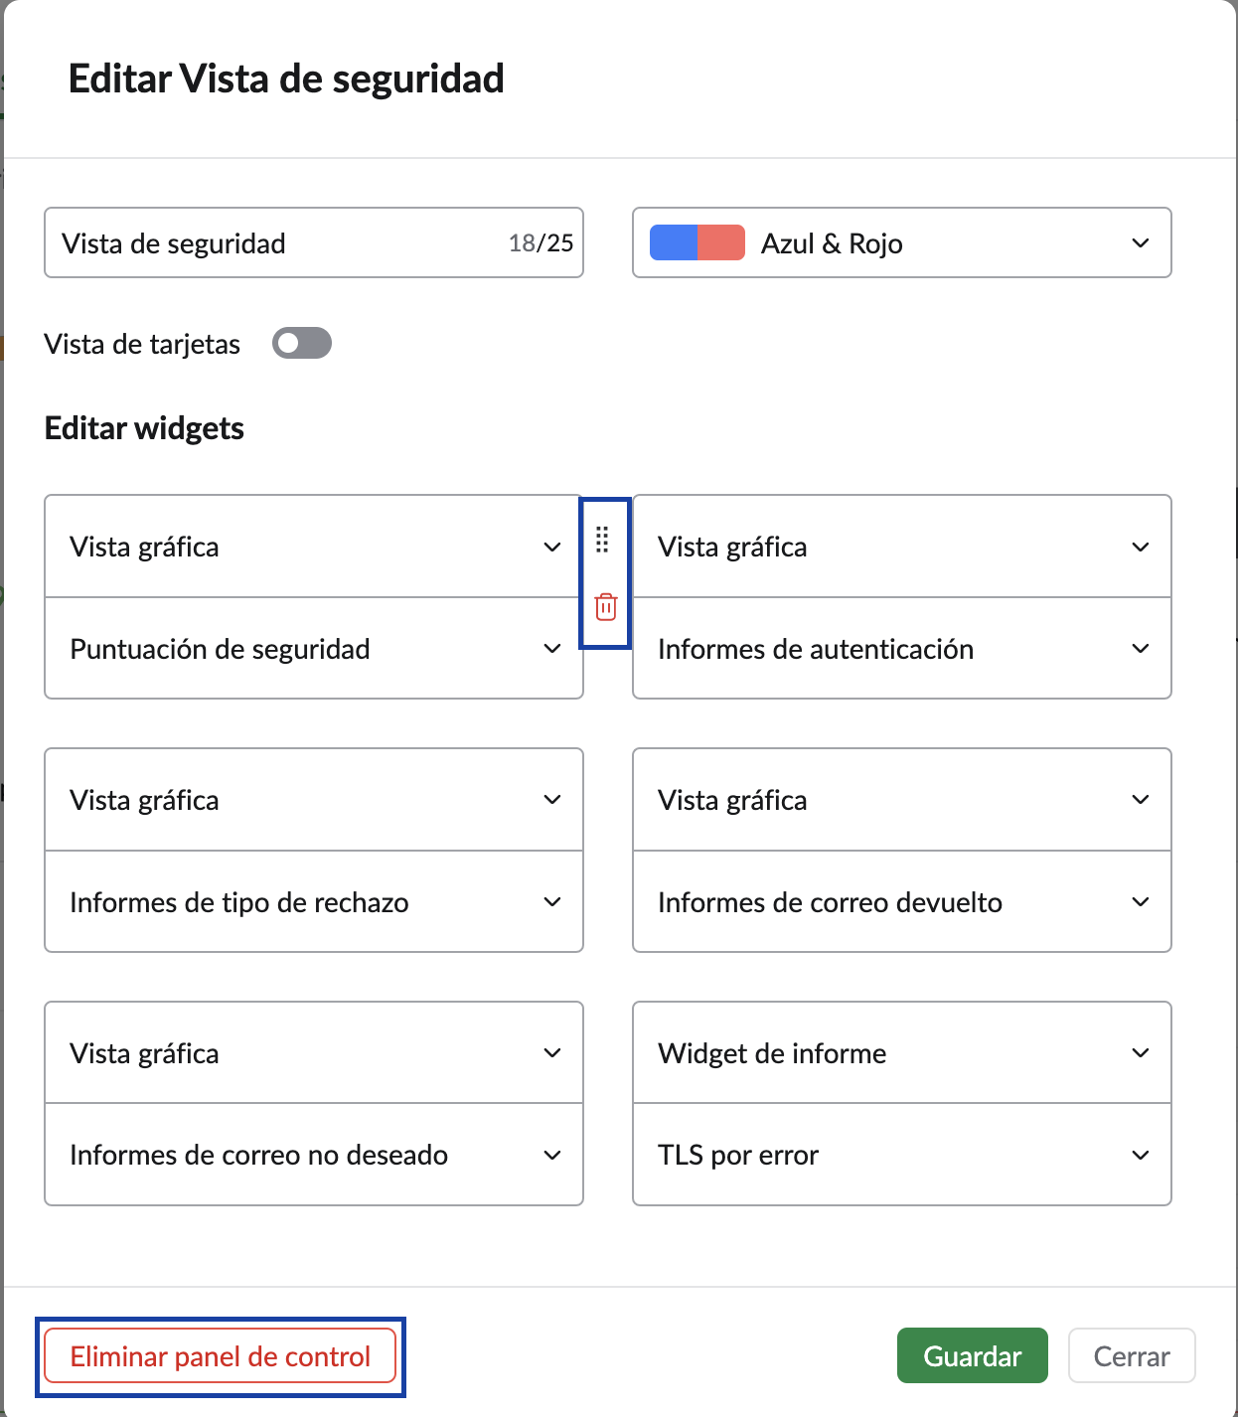This screenshot has height=1417, width=1238.
Task: Select the blue and red color swatch
Action: click(x=696, y=242)
